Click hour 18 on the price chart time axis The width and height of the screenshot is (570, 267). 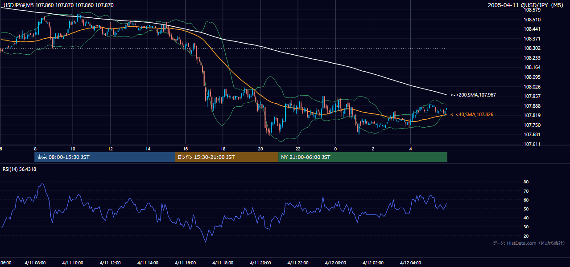(223, 149)
